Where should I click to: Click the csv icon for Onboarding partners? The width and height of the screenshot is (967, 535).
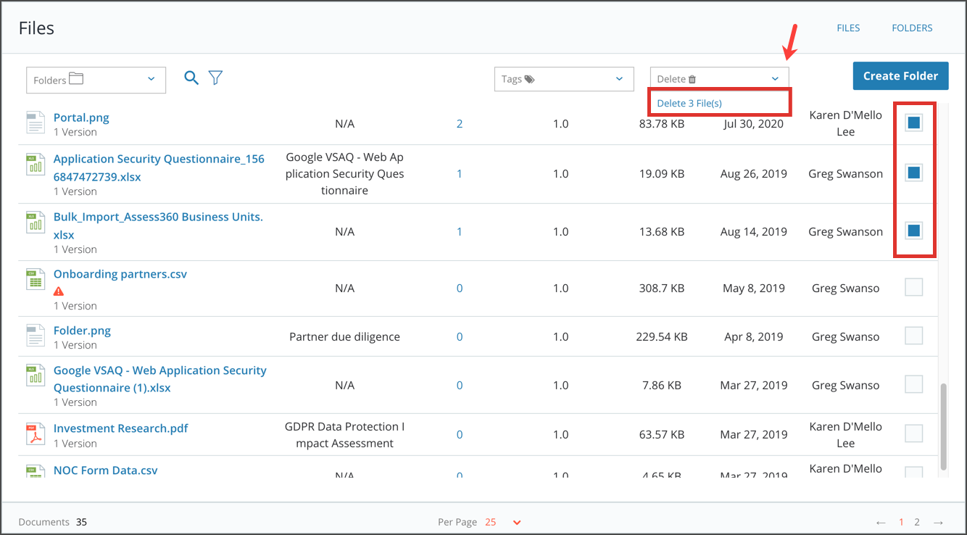click(x=36, y=279)
